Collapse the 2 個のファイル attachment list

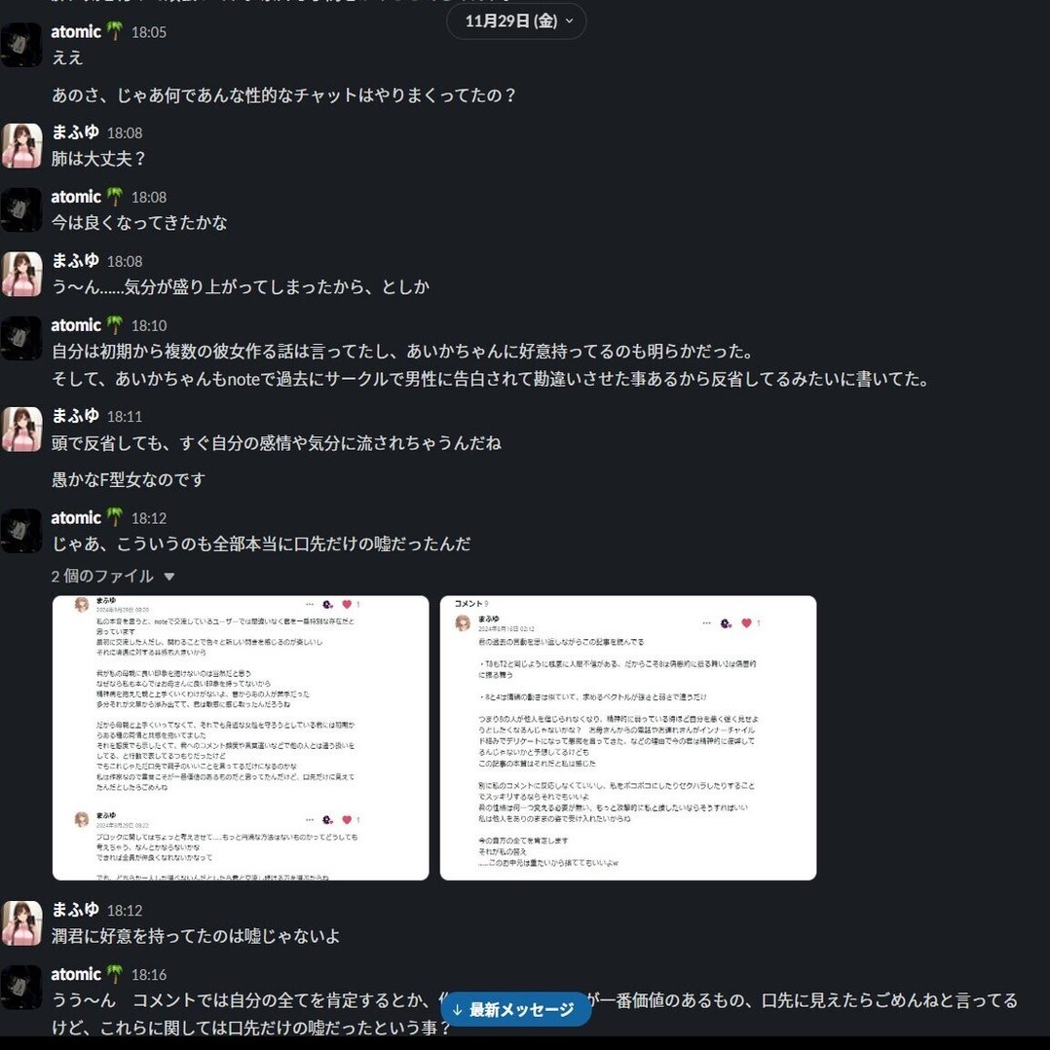click(169, 577)
